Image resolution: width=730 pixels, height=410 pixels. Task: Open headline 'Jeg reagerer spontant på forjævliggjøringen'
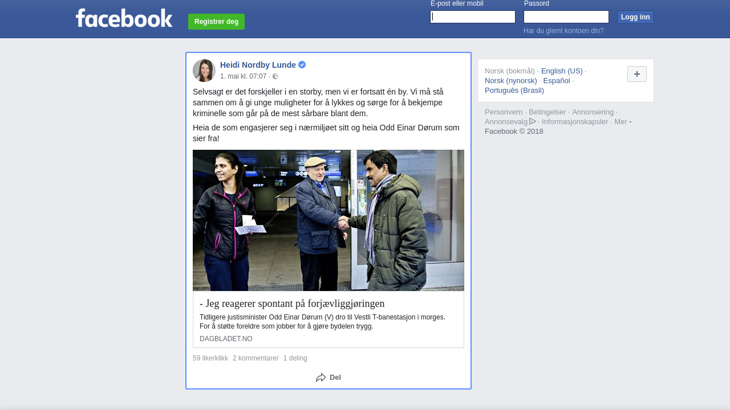[x=292, y=304]
